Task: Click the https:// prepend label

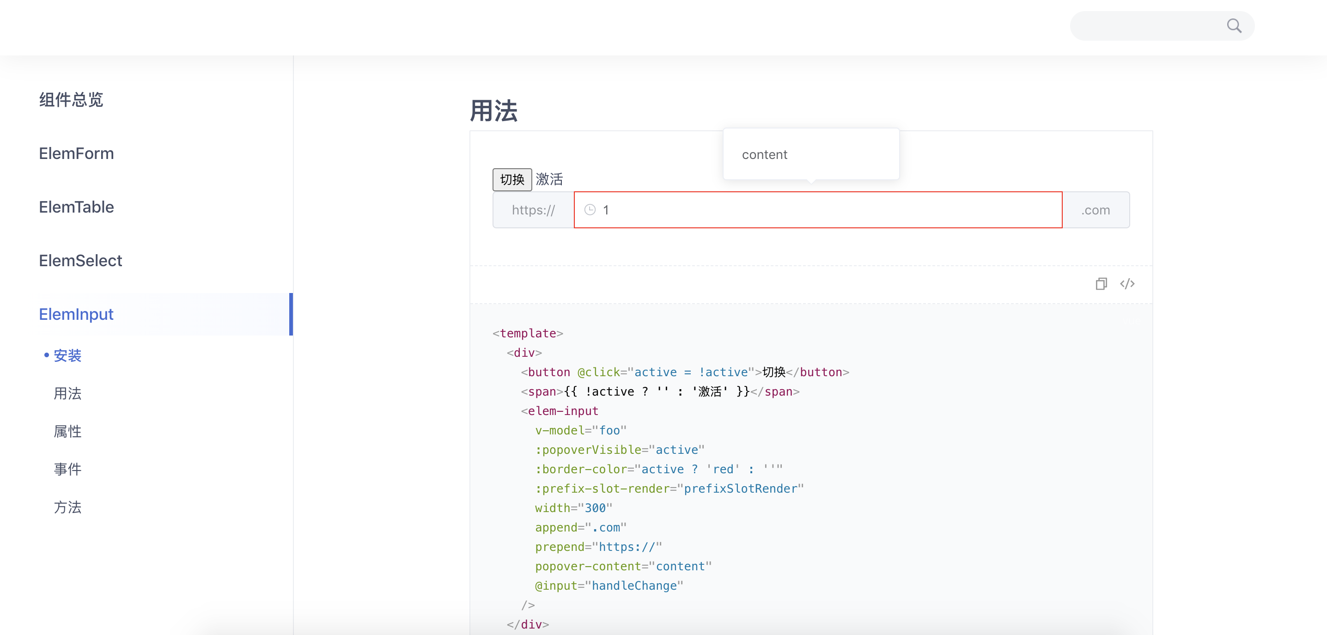Action: [x=534, y=210]
